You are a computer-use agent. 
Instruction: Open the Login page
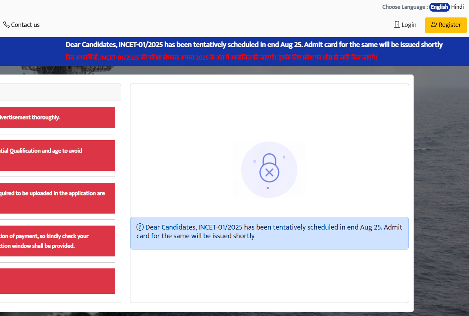[409, 25]
